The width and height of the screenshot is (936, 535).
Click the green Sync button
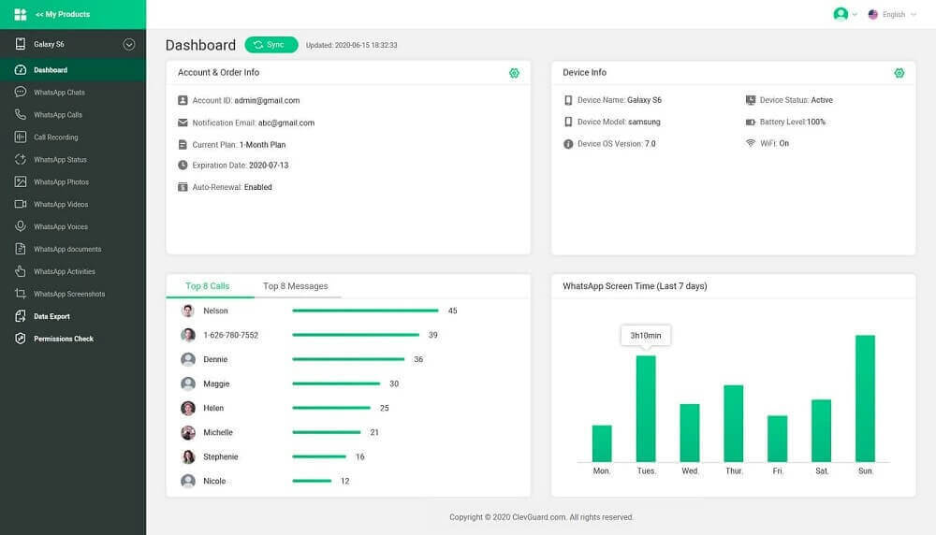[x=271, y=45]
